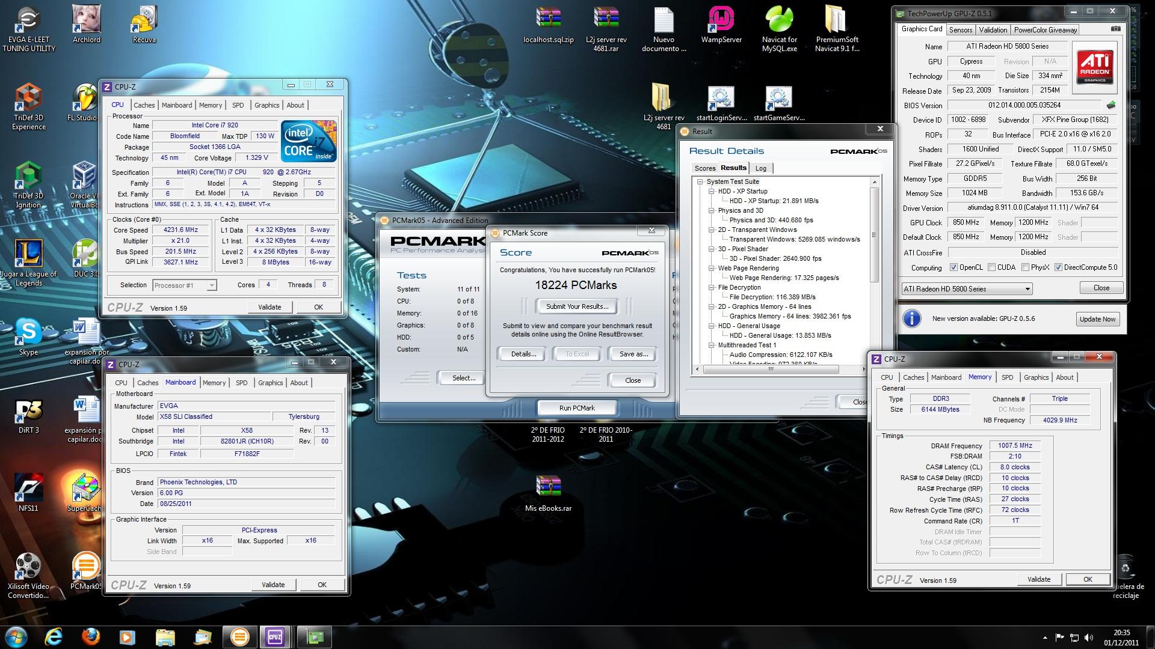Image resolution: width=1155 pixels, height=649 pixels.
Task: Open NFS11 game shortcut
Action: (x=28, y=493)
